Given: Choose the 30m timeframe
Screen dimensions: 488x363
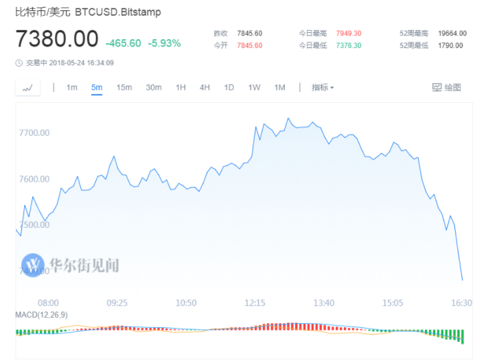Looking at the screenshot, I should (x=154, y=88).
